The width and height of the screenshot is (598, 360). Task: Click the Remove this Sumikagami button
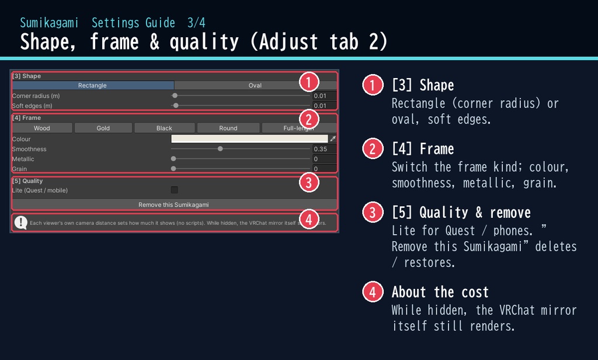pyautogui.click(x=174, y=204)
